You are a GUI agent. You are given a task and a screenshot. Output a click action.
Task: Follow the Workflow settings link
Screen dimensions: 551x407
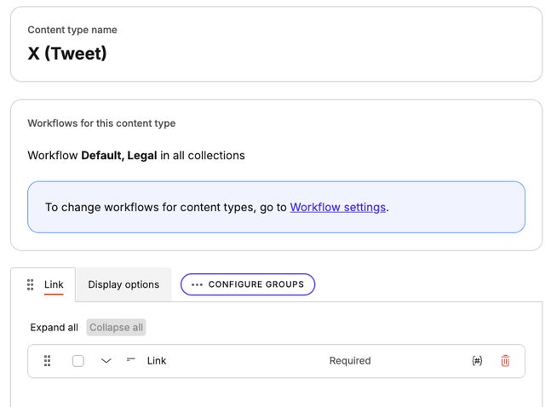(x=338, y=208)
